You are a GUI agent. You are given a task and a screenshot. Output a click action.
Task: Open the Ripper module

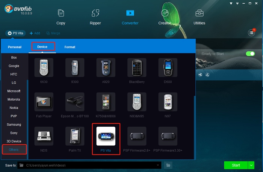tap(95, 17)
